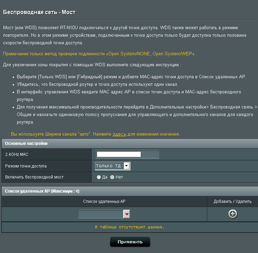Screen dimensions: 258x253
Task: Select the "Нет" radio button for wireless bridge
Action: coord(112,177)
